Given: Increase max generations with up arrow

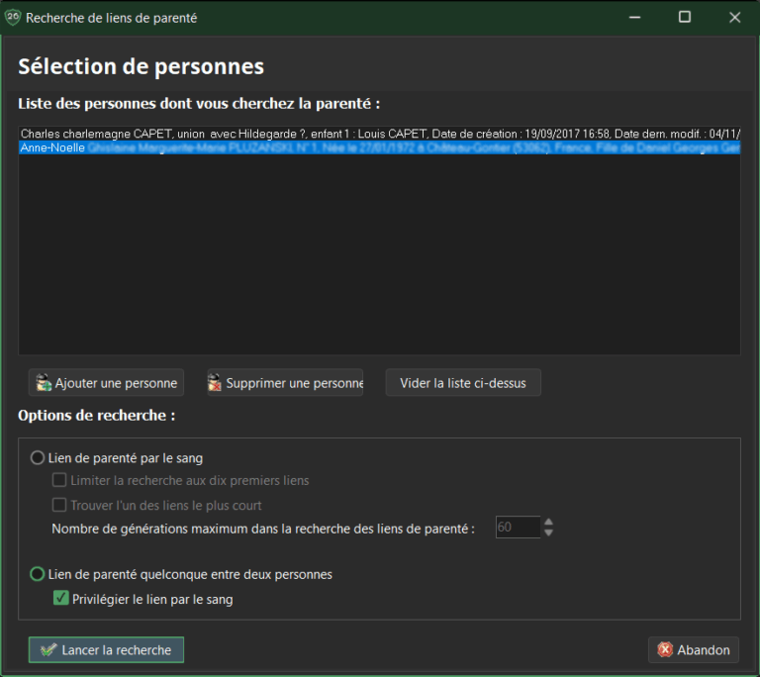Looking at the screenshot, I should point(548,522).
